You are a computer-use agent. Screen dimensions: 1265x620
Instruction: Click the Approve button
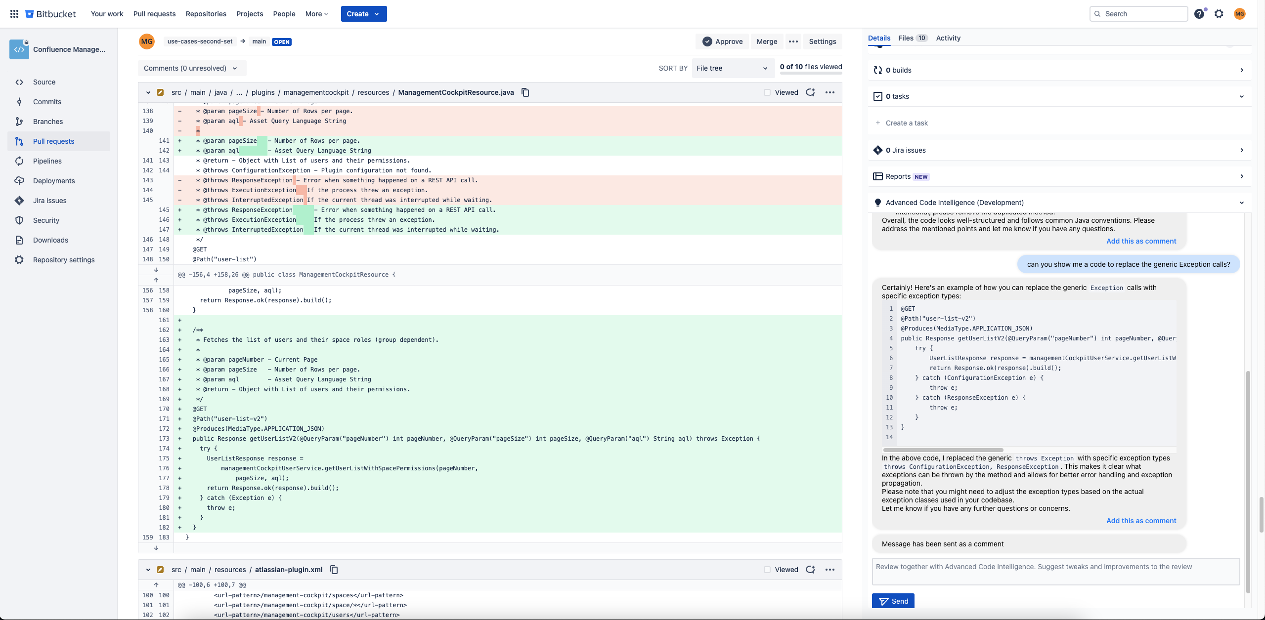(x=722, y=41)
